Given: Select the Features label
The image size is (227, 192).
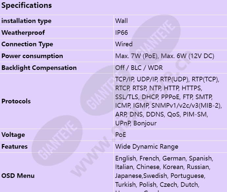Looking at the screenshot, I should click(14, 147).
